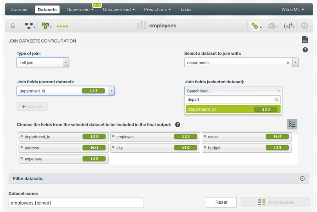Remove the budget field from output
Viewport: 317px width, 212px height.
tap(205, 147)
